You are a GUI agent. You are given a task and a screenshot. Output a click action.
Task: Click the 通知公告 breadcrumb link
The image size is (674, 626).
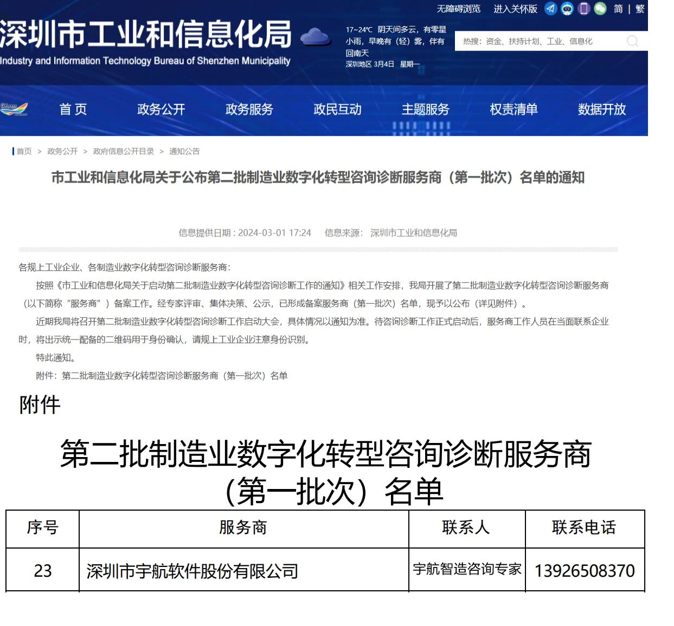pyautogui.click(x=184, y=152)
